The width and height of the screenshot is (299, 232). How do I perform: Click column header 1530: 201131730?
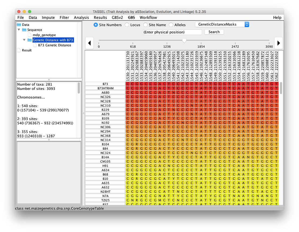pyautogui.click(x=128, y=66)
